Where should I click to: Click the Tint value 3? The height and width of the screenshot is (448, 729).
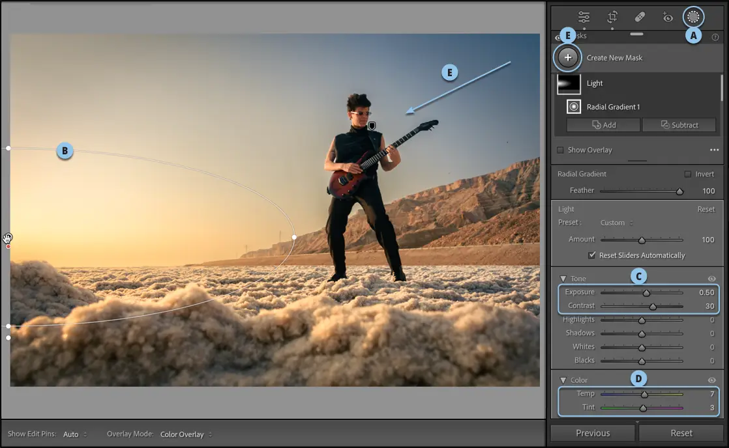712,408
